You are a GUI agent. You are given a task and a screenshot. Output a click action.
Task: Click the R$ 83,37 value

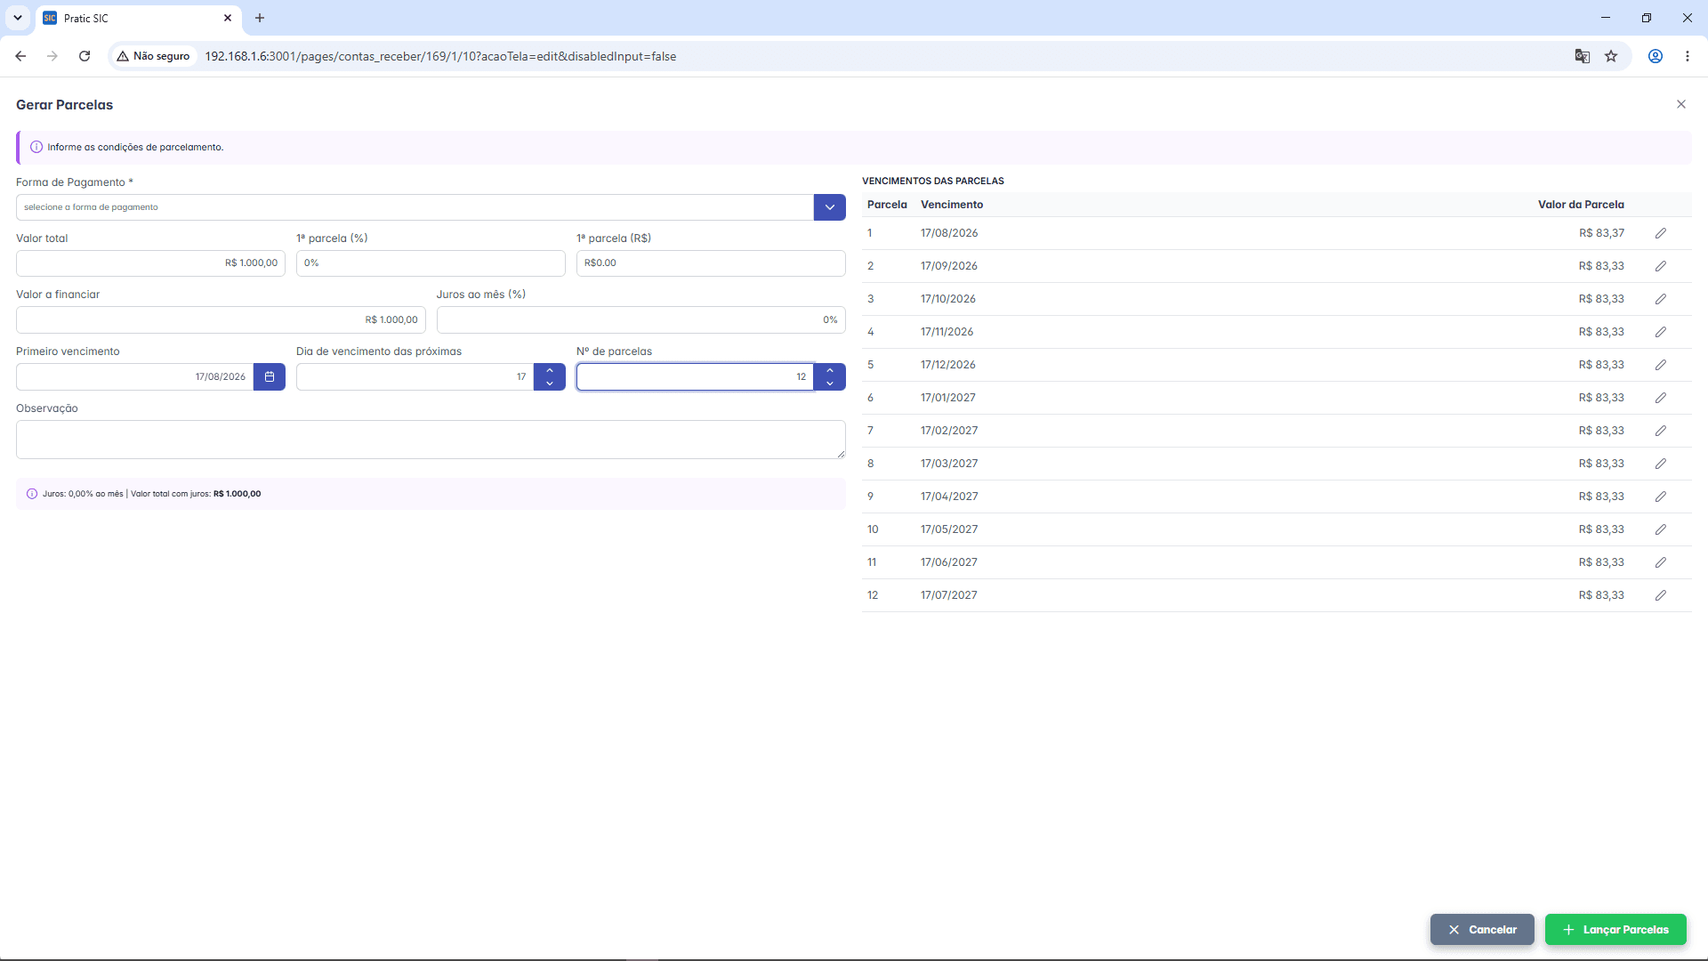[1601, 233]
